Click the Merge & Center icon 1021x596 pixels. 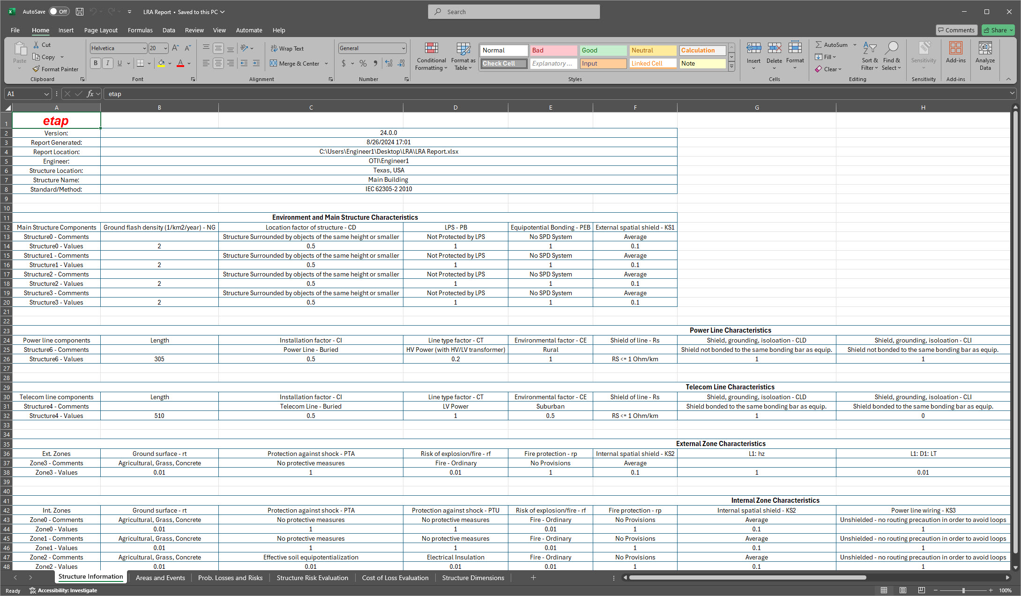pos(274,63)
